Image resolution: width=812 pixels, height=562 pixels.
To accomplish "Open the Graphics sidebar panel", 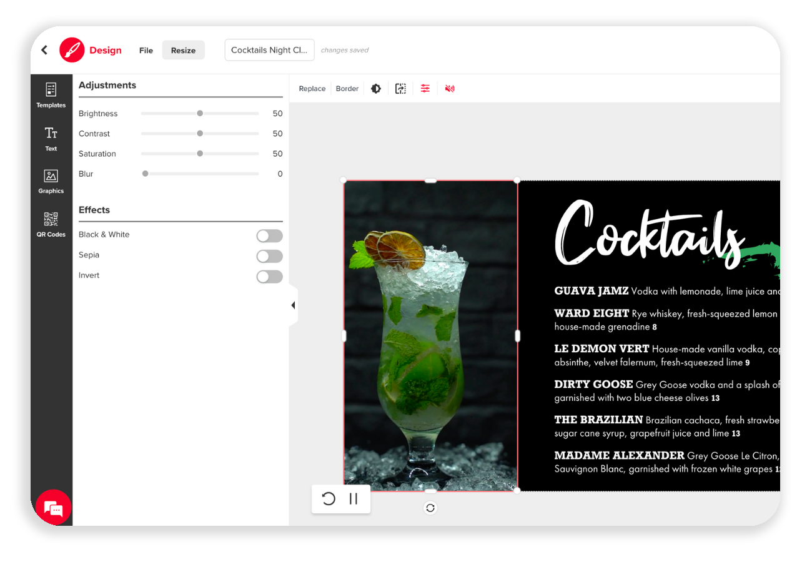I will (x=51, y=181).
